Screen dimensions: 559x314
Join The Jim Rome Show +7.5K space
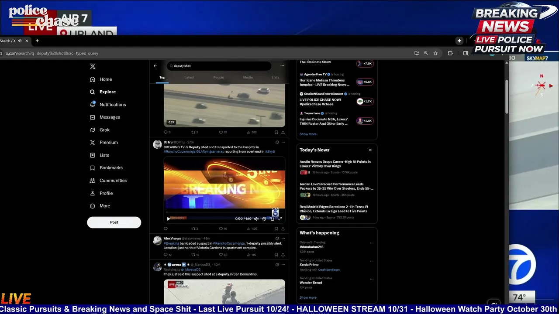(x=365, y=64)
